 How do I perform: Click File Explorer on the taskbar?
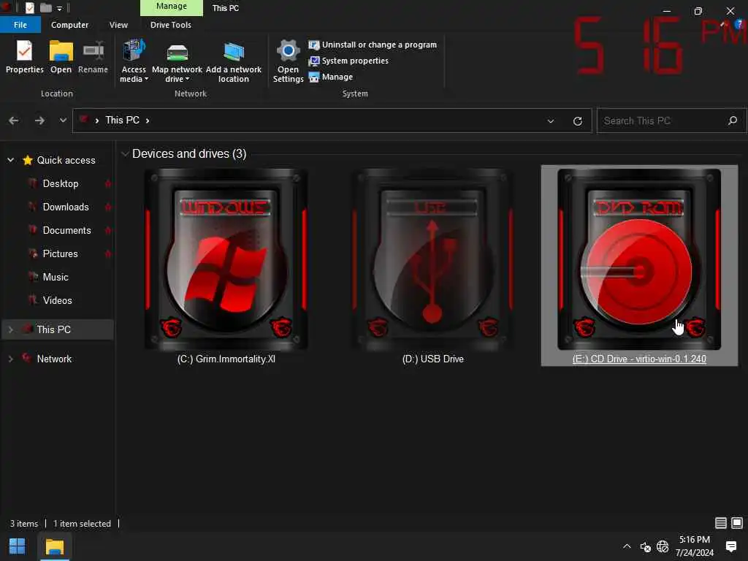pos(54,546)
